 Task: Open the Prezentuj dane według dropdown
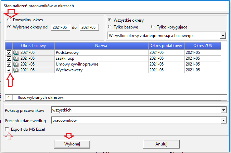pos(223,120)
